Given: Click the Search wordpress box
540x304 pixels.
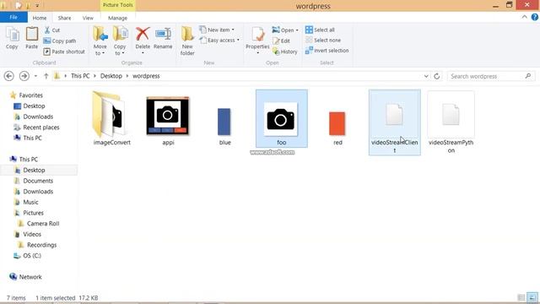Looking at the screenshot, I should coord(491,76).
